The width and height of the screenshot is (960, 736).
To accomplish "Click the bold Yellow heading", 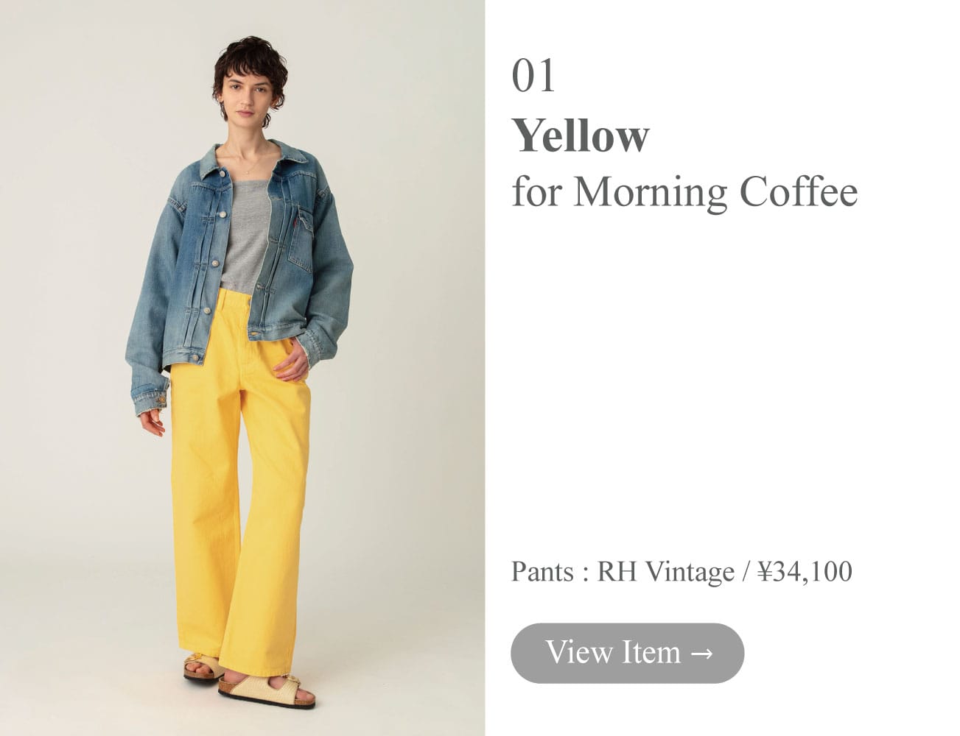I will pyautogui.click(x=581, y=136).
